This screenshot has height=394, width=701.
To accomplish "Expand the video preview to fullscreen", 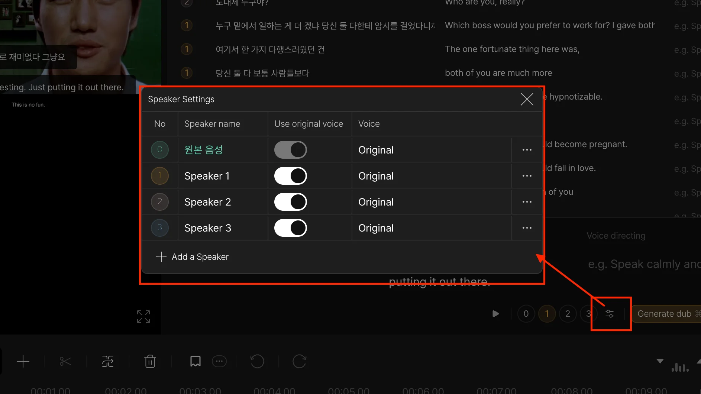I will point(143,317).
